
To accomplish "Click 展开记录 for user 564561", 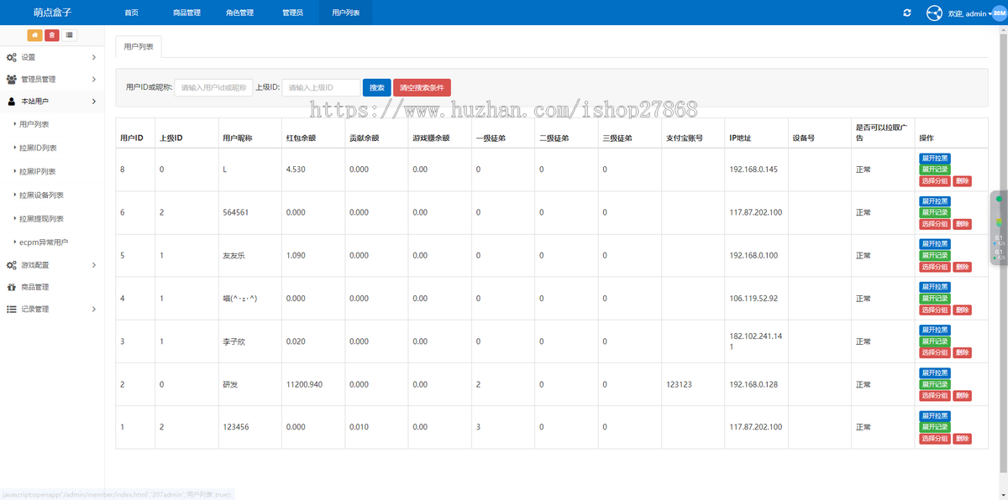I will tap(934, 212).
